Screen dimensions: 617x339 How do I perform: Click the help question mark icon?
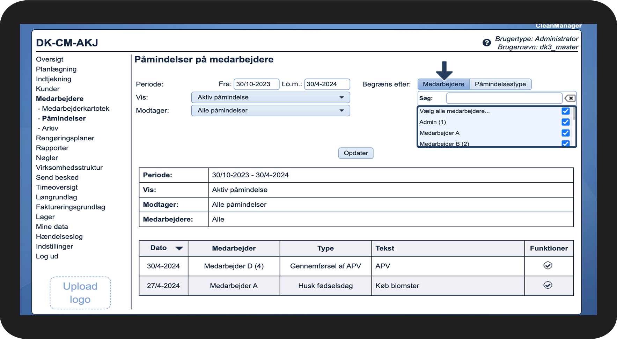coord(486,43)
